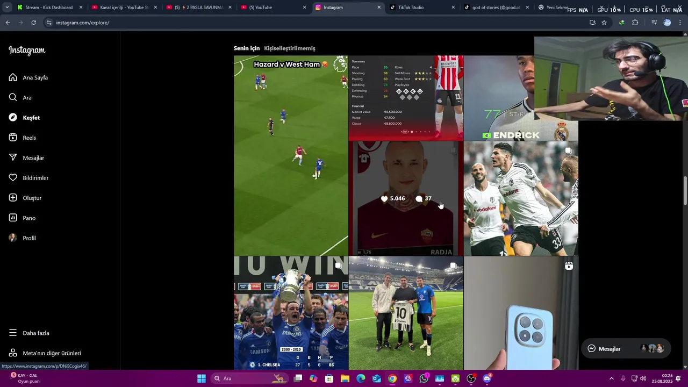
Task: Switch to 2 PASLA SAVUNMA YouTube tab
Action: pos(198,8)
